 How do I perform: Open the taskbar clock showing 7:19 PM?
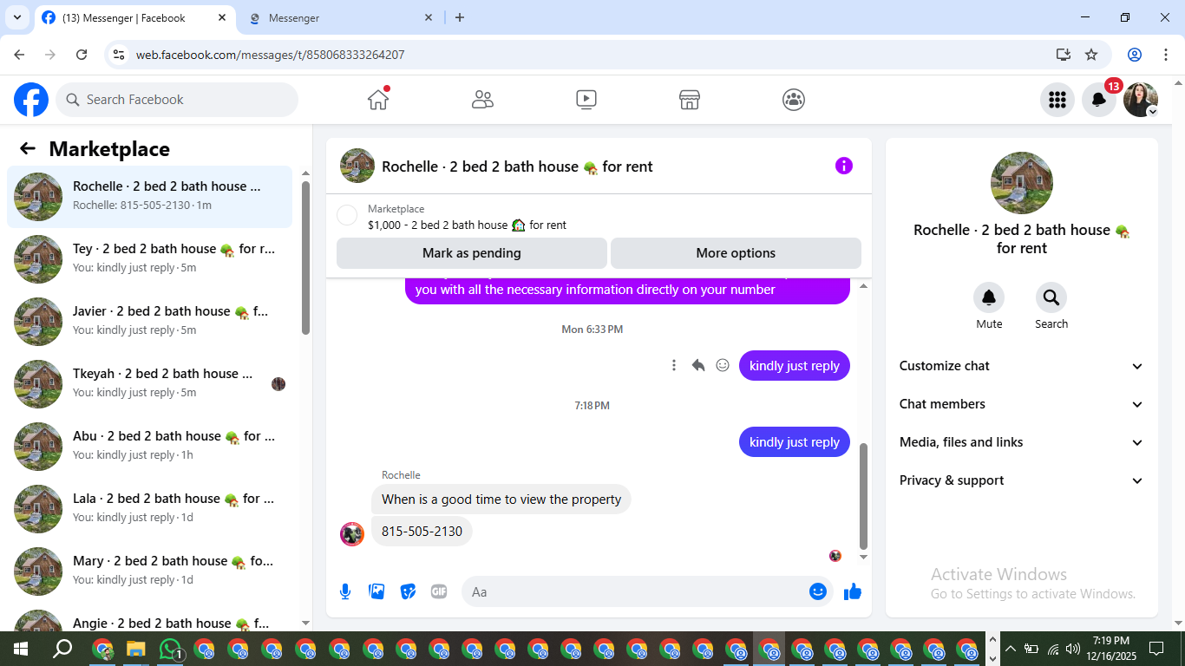pos(1111,649)
